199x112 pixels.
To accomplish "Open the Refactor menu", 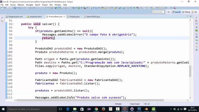I will pyautogui.click(x=21, y=5).
